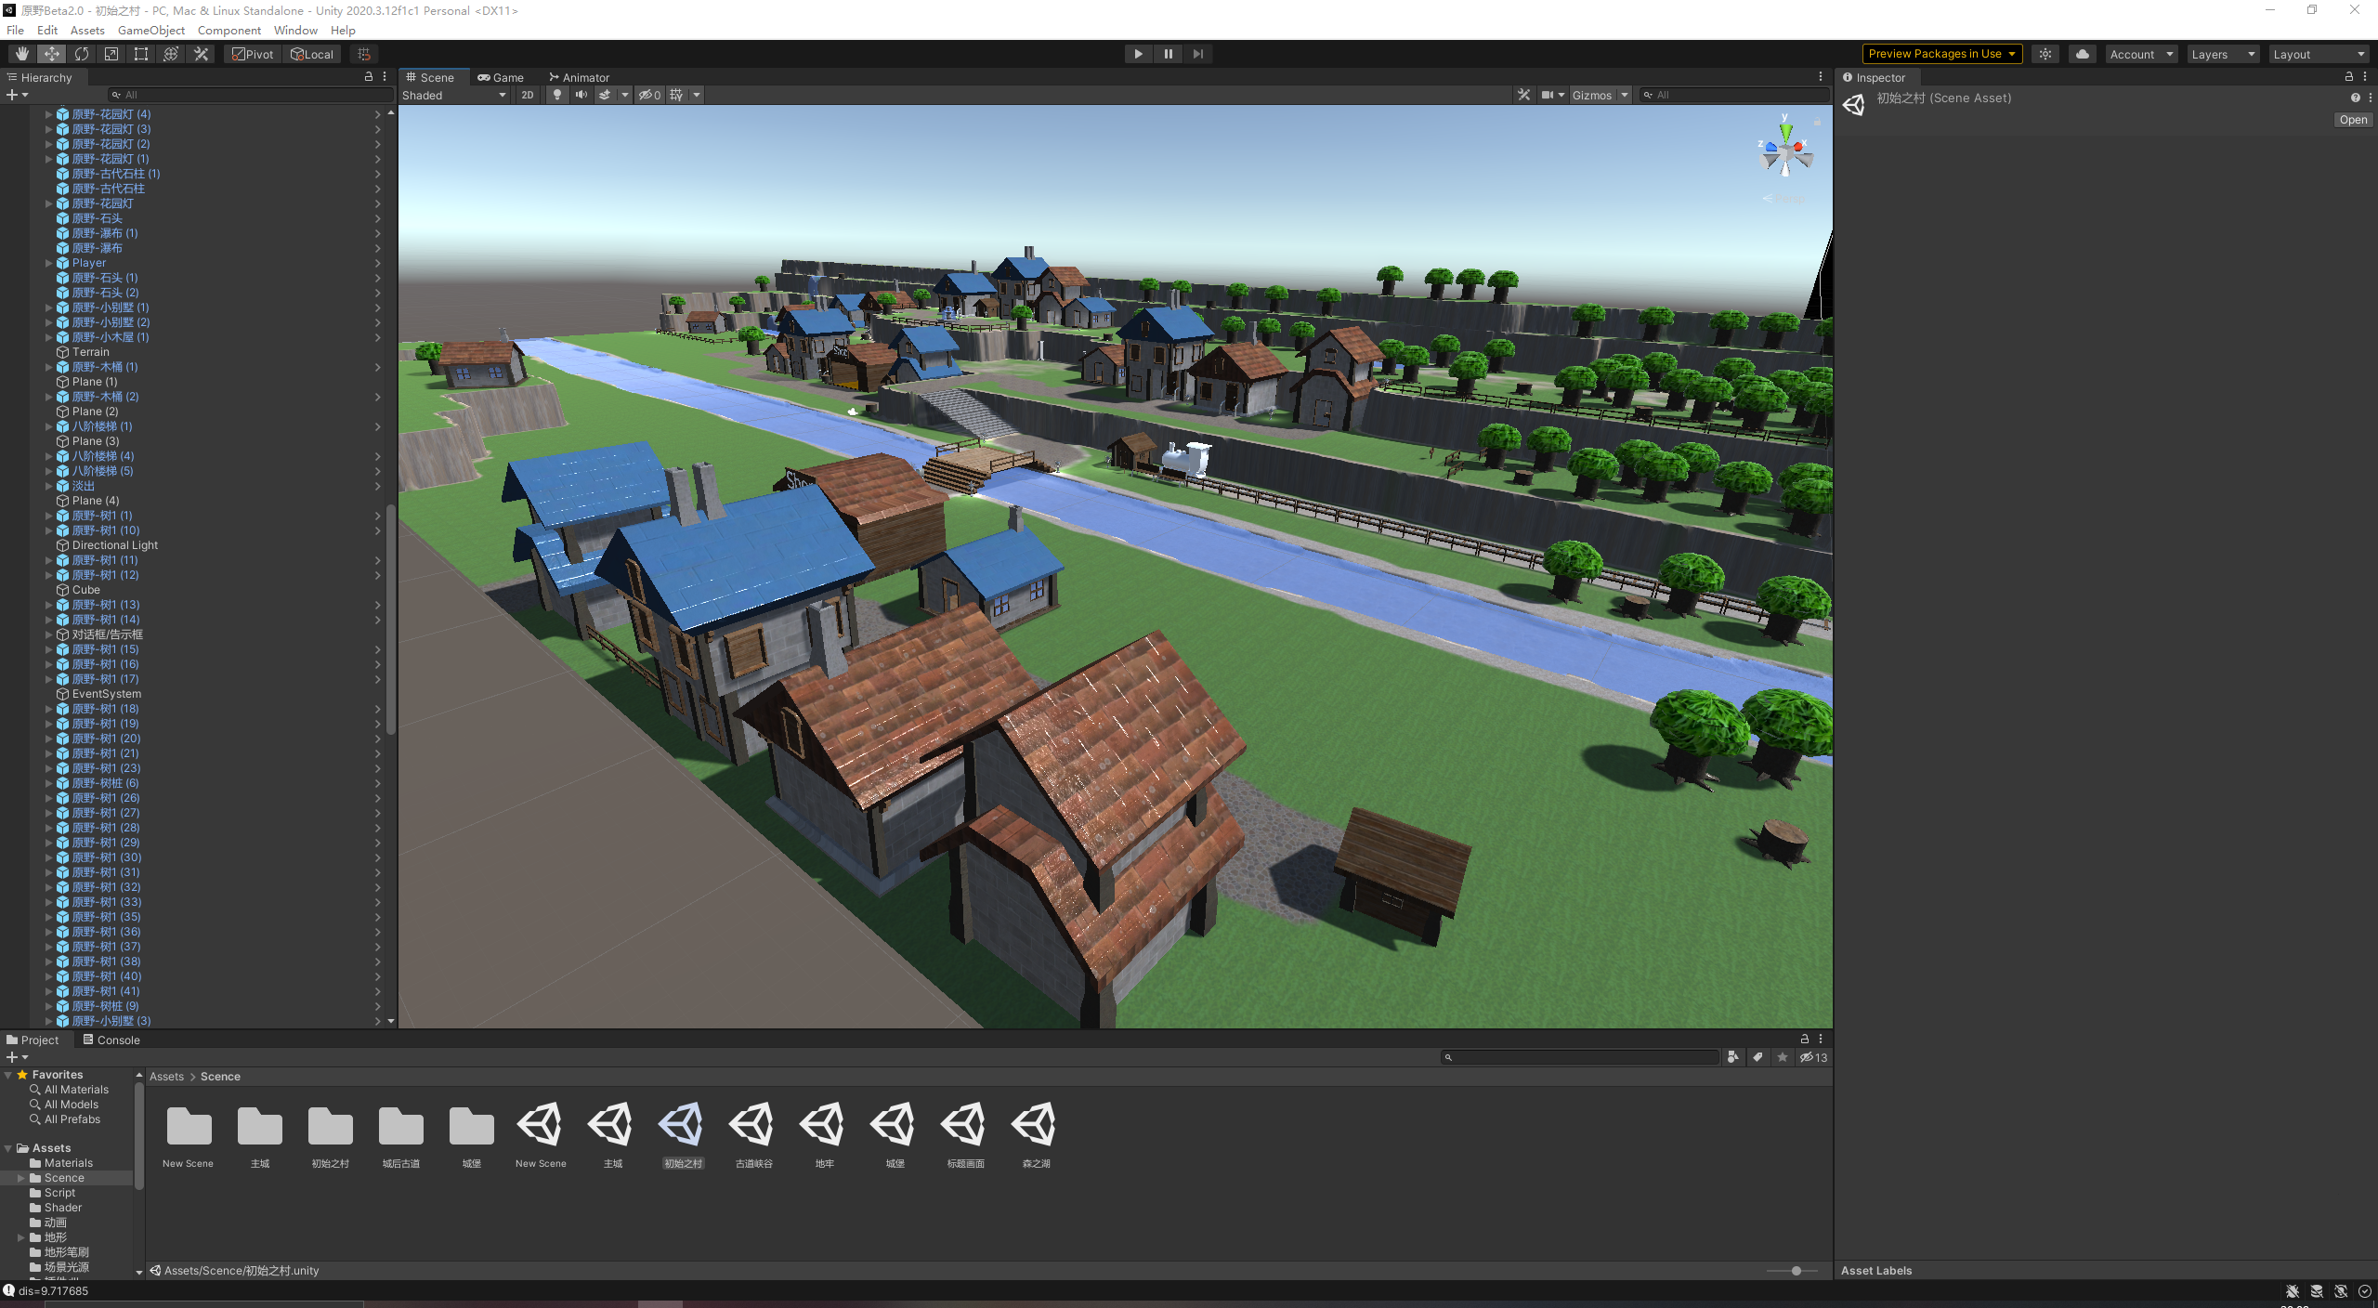Viewport: 2378px width, 1308px height.
Task: Select the Rotate tool
Action: point(82,54)
